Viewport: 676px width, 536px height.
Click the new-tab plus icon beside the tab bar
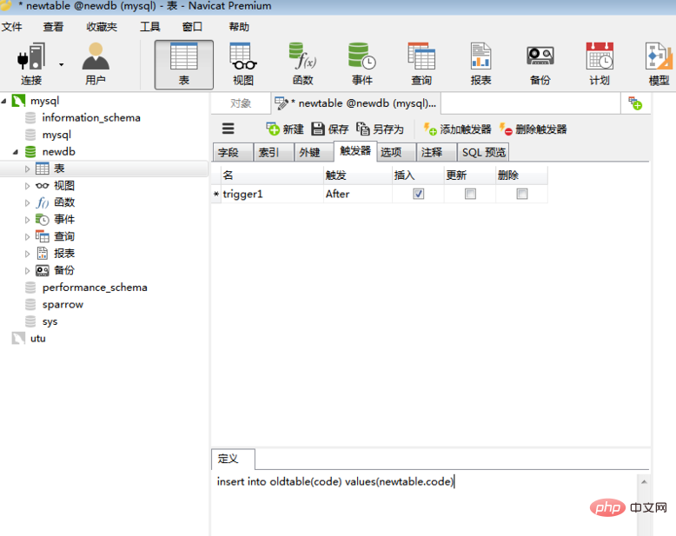tap(635, 103)
